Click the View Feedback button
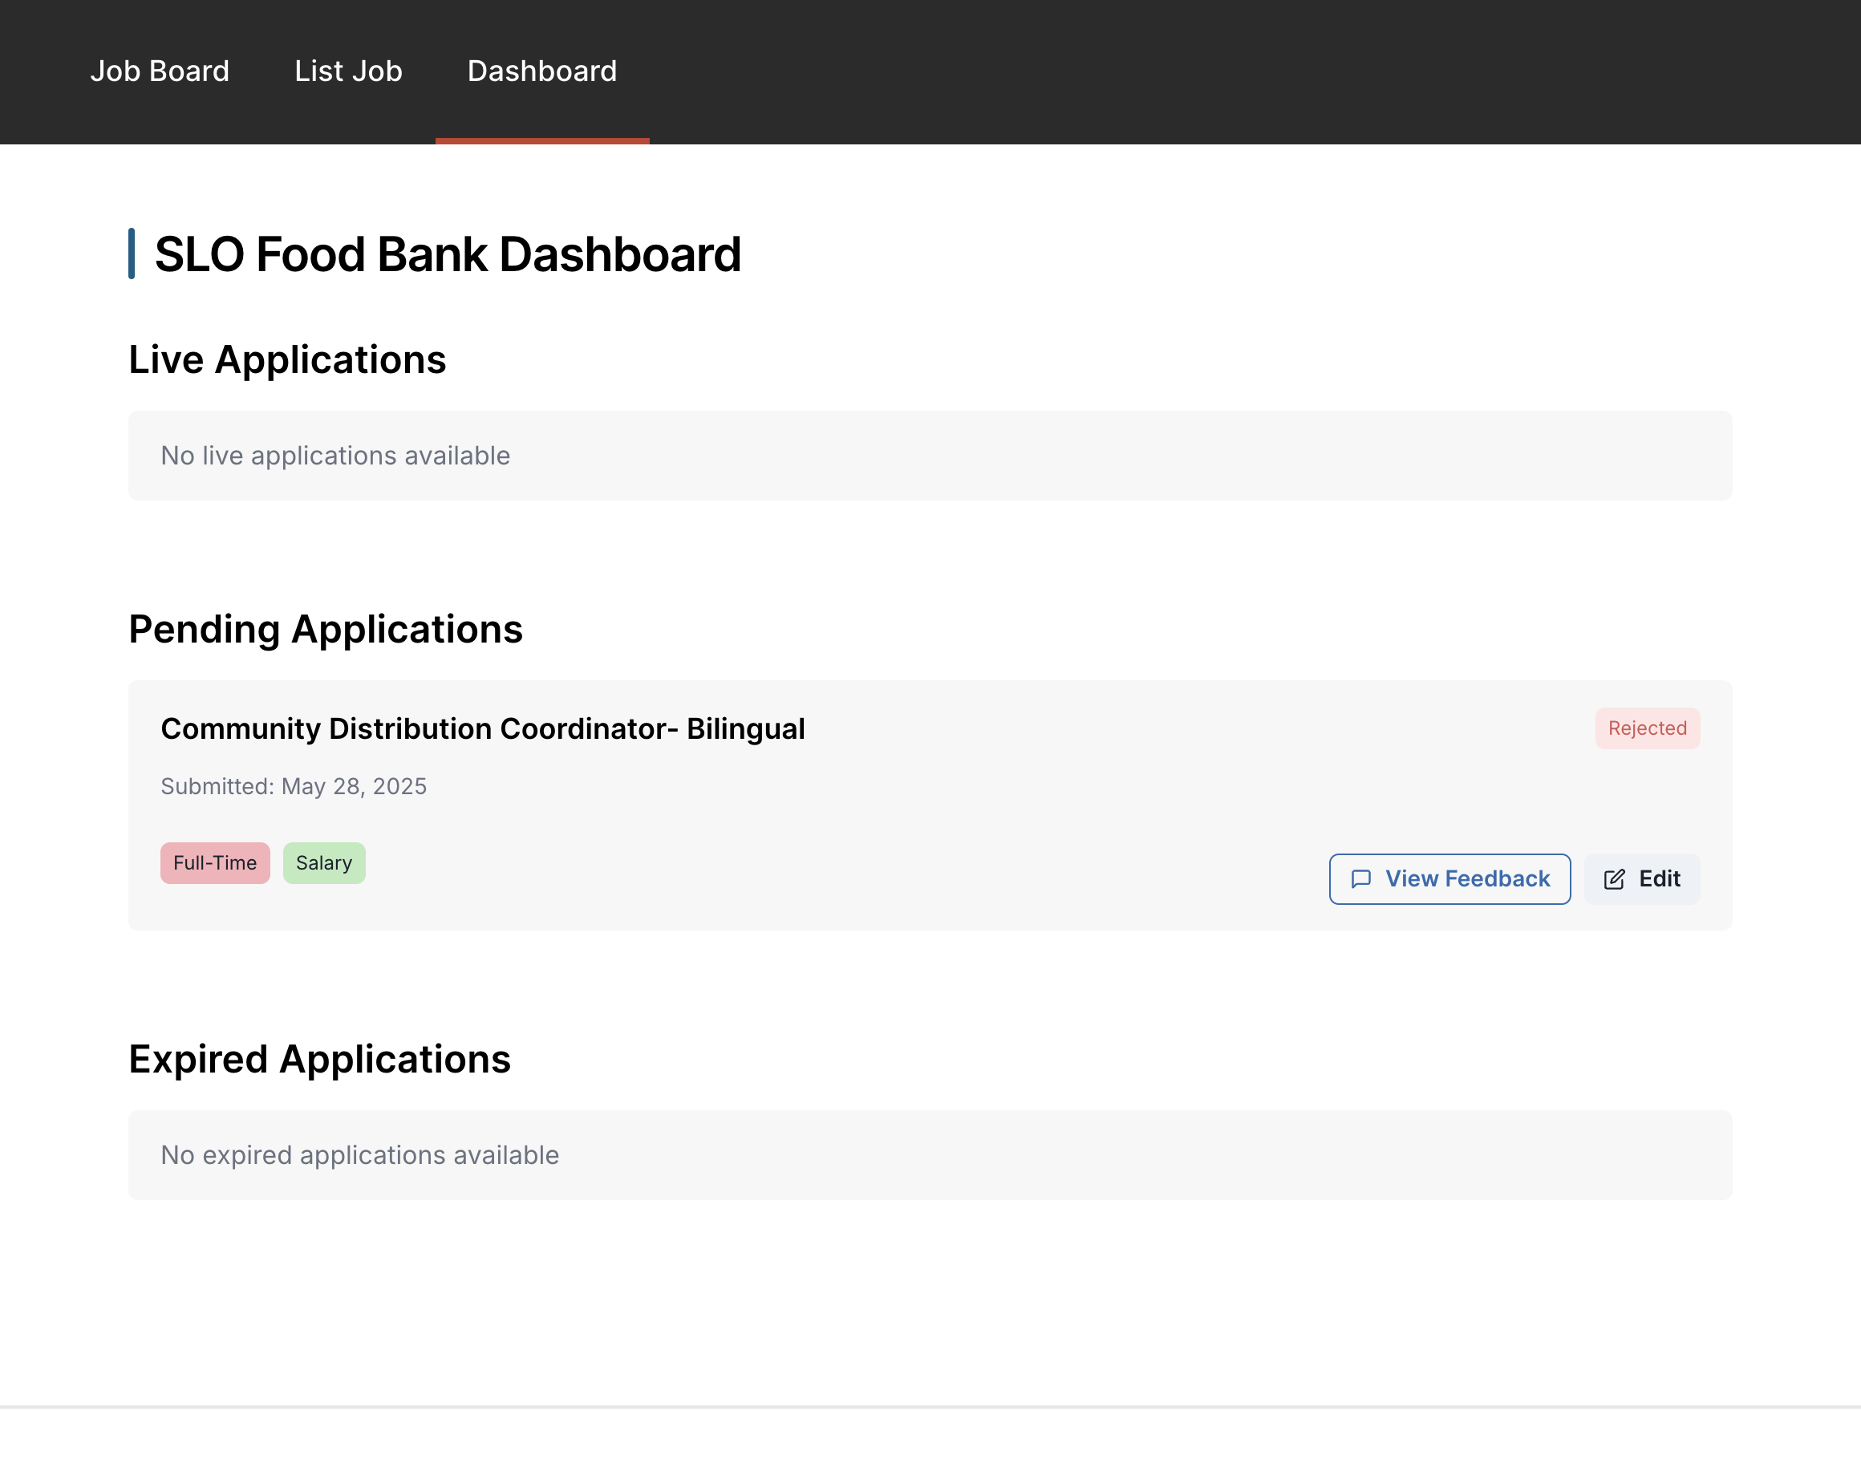Image resolution: width=1861 pixels, height=1460 pixels. point(1449,878)
